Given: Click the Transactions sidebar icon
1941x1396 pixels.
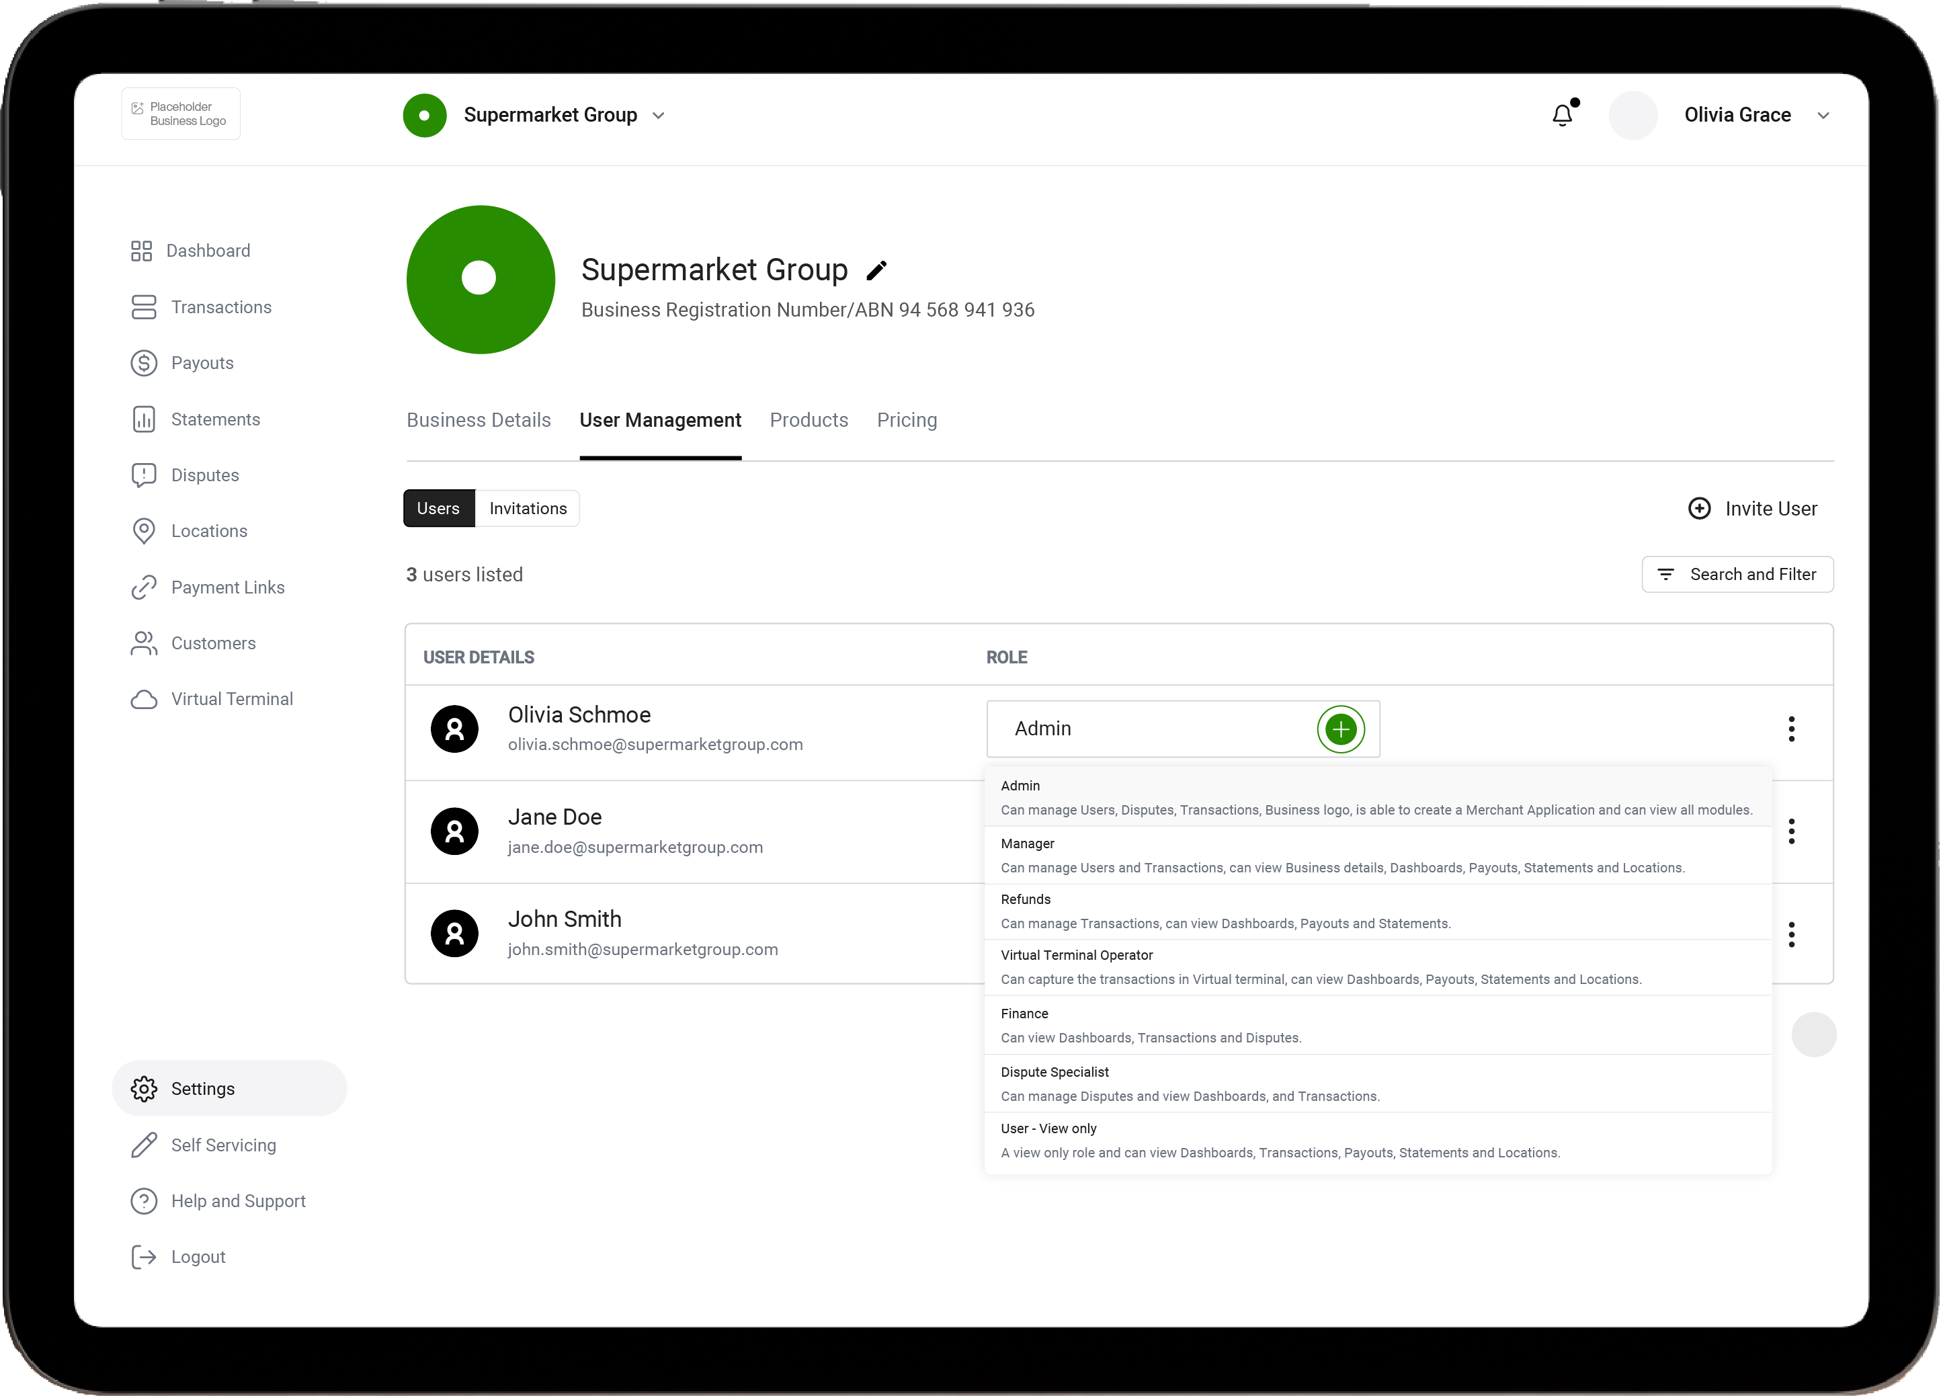Looking at the screenshot, I should point(144,307).
